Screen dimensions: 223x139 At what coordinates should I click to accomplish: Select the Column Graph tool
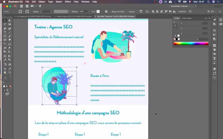point(10,64)
